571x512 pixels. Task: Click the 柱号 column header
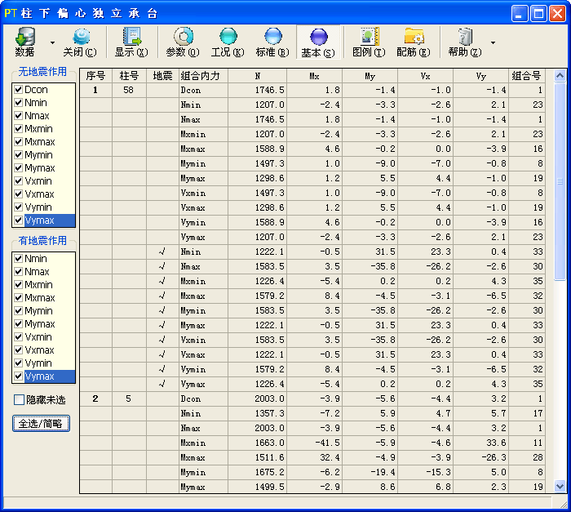(129, 76)
